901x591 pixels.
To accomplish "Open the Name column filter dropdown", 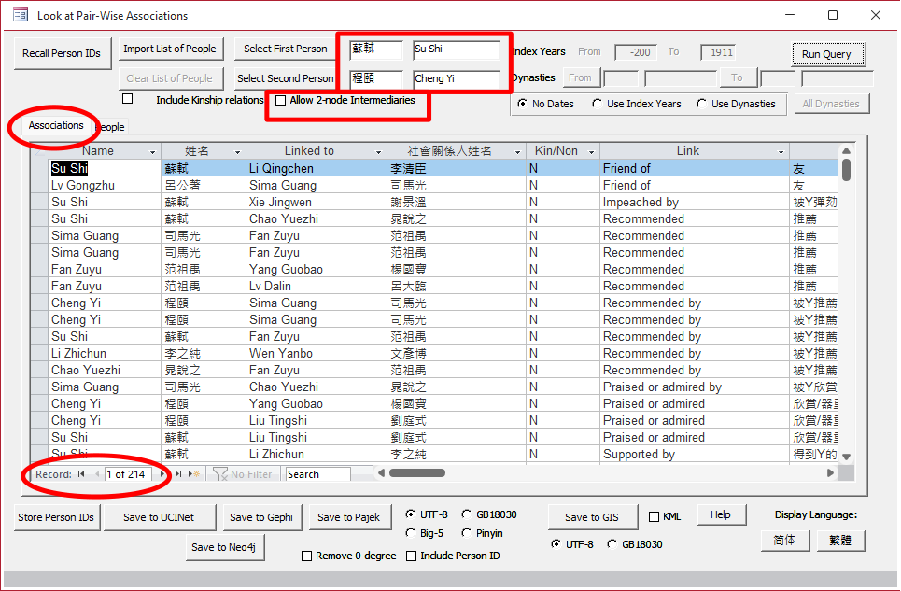I will 153,151.
